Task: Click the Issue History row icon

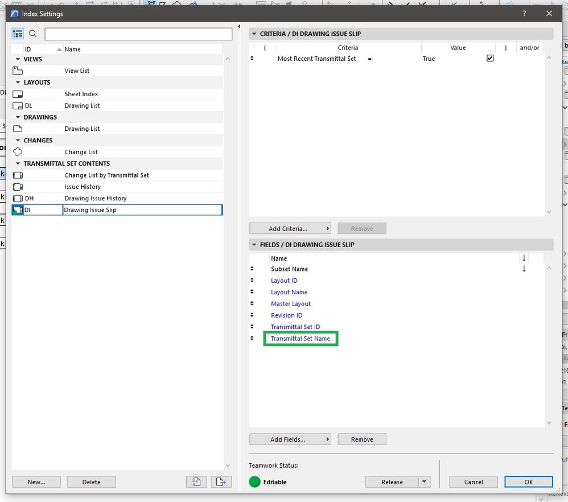Action: point(18,187)
